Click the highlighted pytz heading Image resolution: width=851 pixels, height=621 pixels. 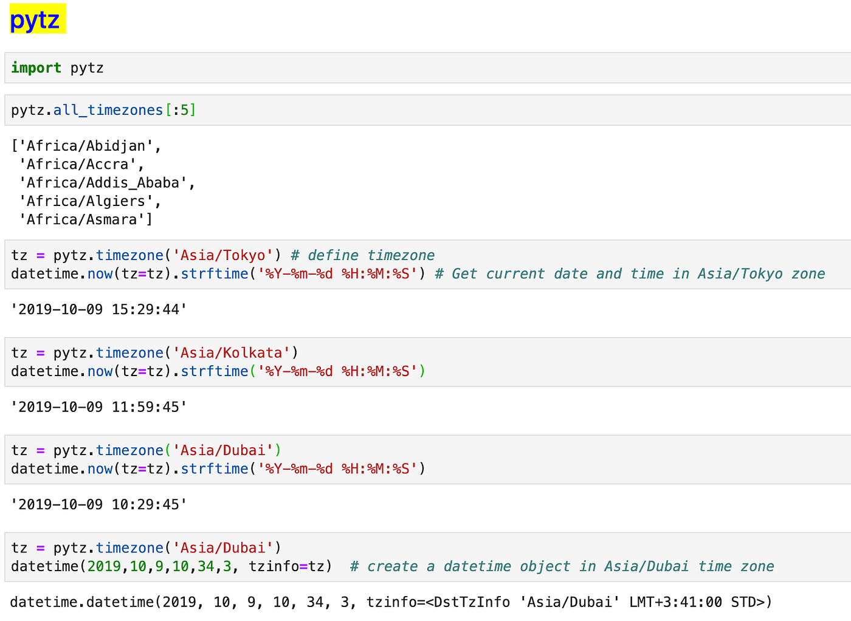[x=38, y=19]
